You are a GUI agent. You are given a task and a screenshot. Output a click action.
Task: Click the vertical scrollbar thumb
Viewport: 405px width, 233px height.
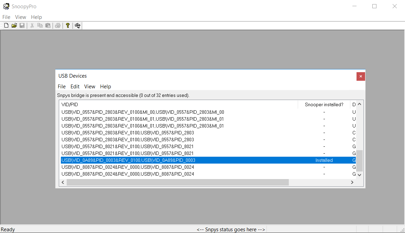pos(360,161)
